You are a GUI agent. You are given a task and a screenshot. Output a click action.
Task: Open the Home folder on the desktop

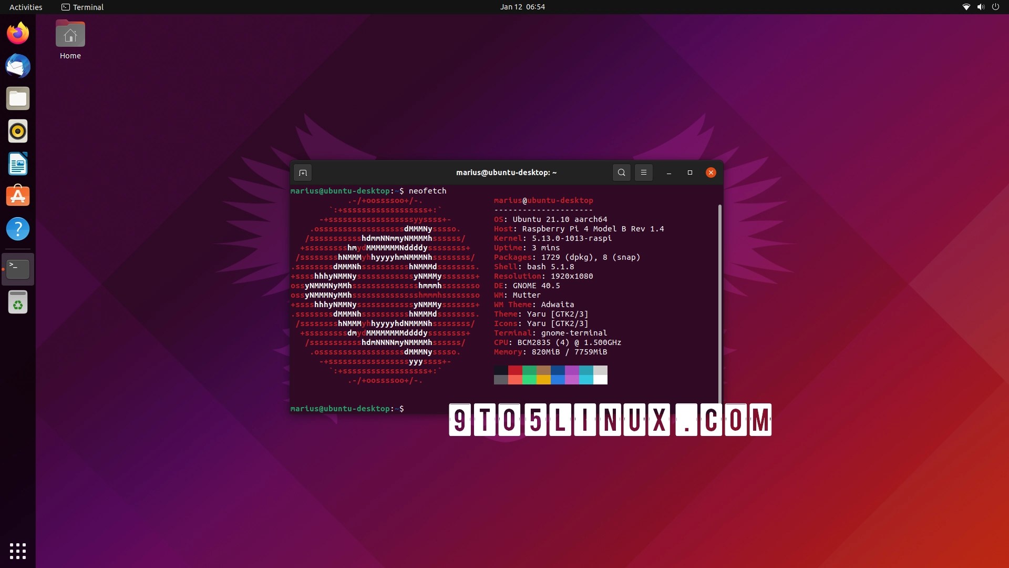[x=70, y=33]
